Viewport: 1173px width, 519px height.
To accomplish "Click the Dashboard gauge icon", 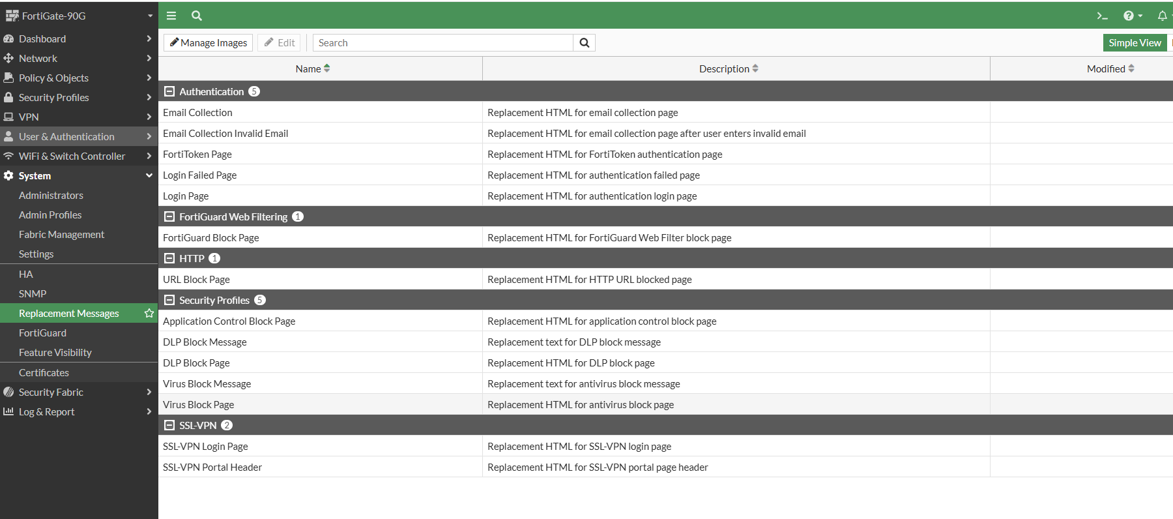I will click(x=8, y=38).
